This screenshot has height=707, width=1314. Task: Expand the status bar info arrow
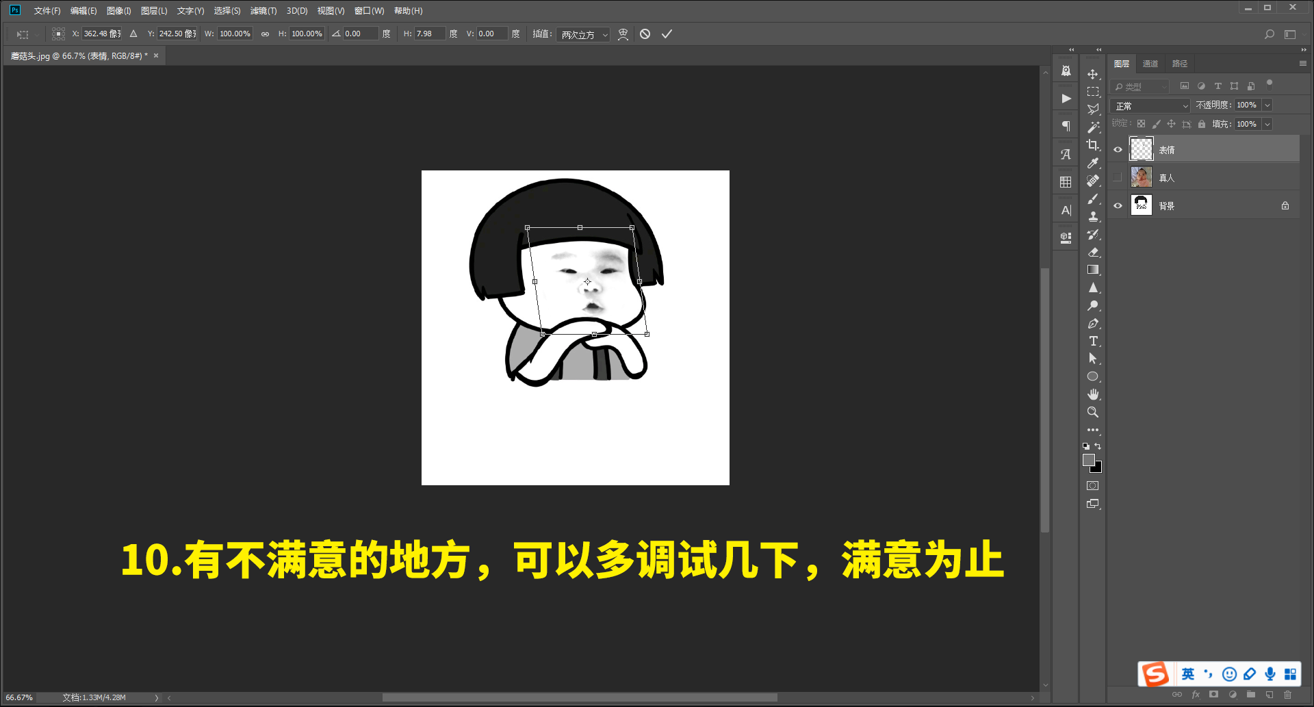pos(156,697)
